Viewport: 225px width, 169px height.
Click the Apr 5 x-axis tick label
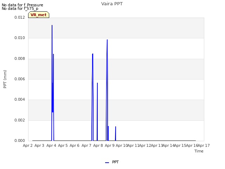click(63, 145)
